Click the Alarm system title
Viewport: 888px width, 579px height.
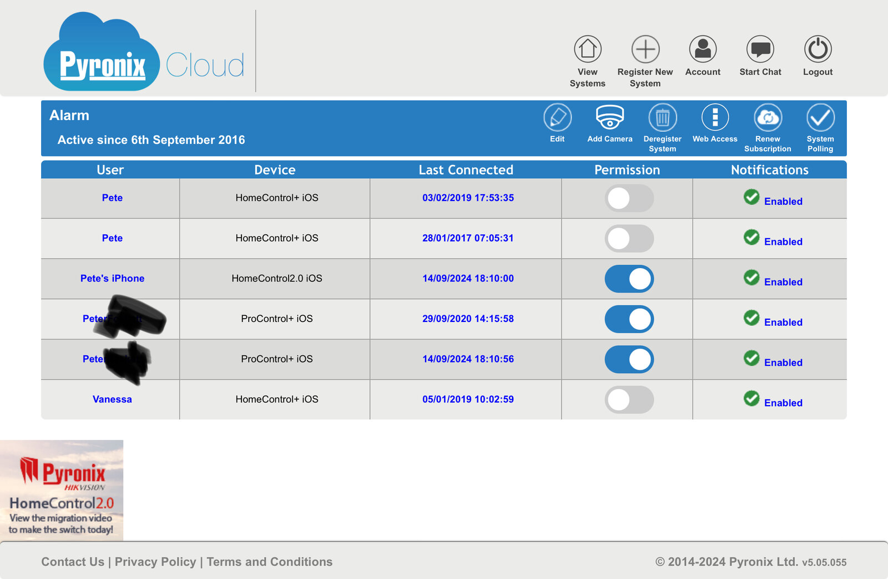click(x=69, y=115)
